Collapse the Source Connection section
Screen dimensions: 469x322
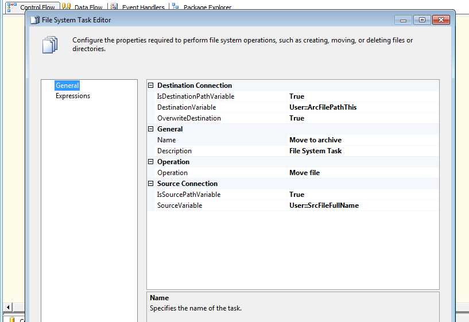click(x=151, y=184)
